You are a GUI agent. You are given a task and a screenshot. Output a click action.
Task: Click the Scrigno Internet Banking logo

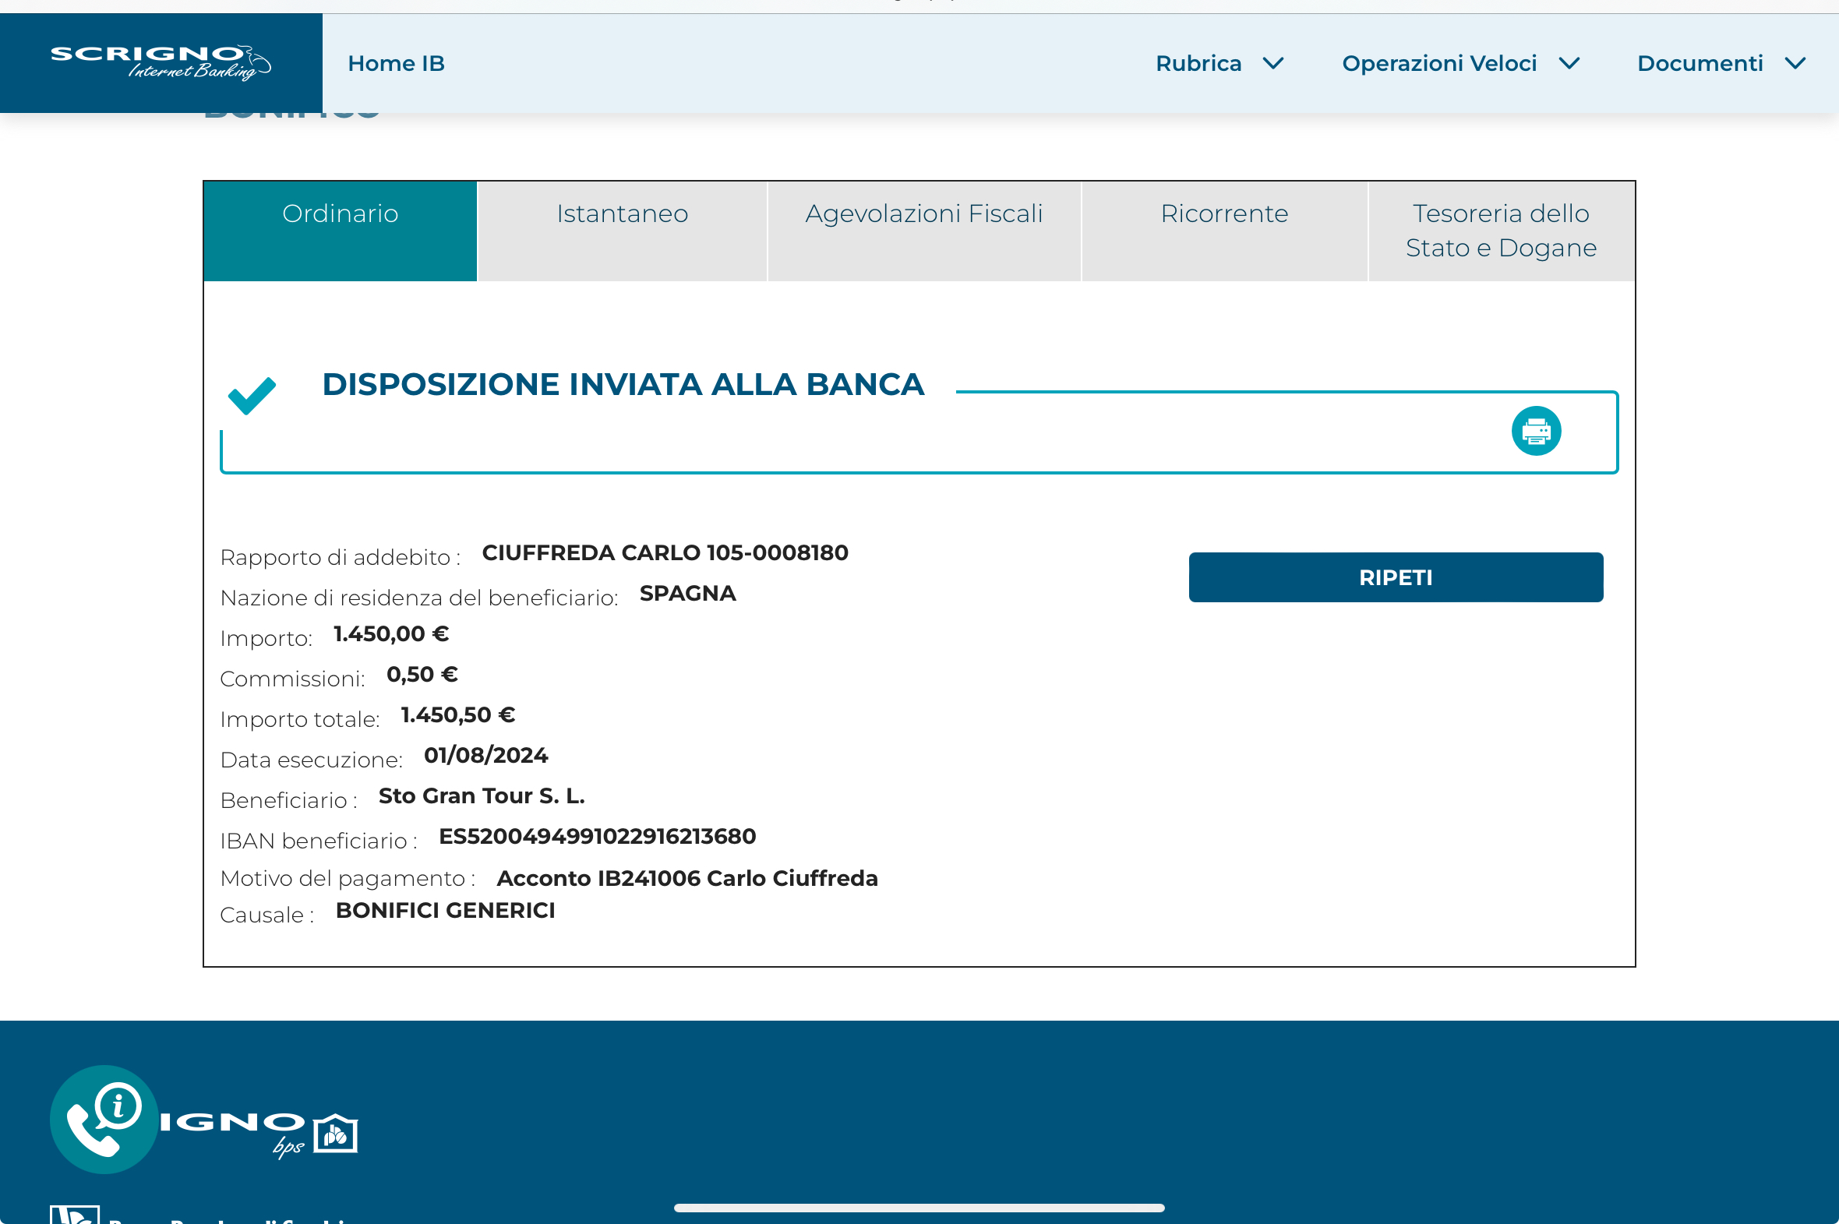tap(161, 63)
